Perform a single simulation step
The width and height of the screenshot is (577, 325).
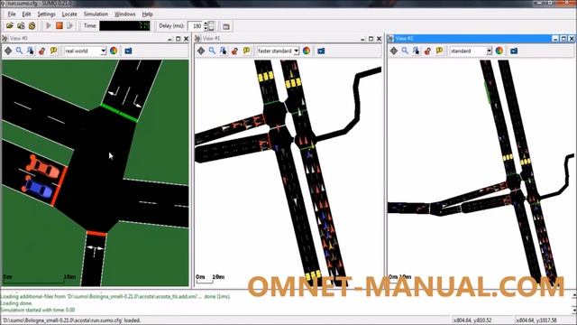click(70, 26)
